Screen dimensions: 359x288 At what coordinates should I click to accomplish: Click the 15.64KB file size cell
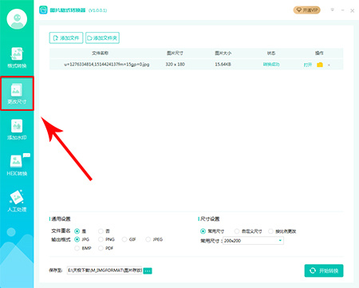(x=223, y=65)
